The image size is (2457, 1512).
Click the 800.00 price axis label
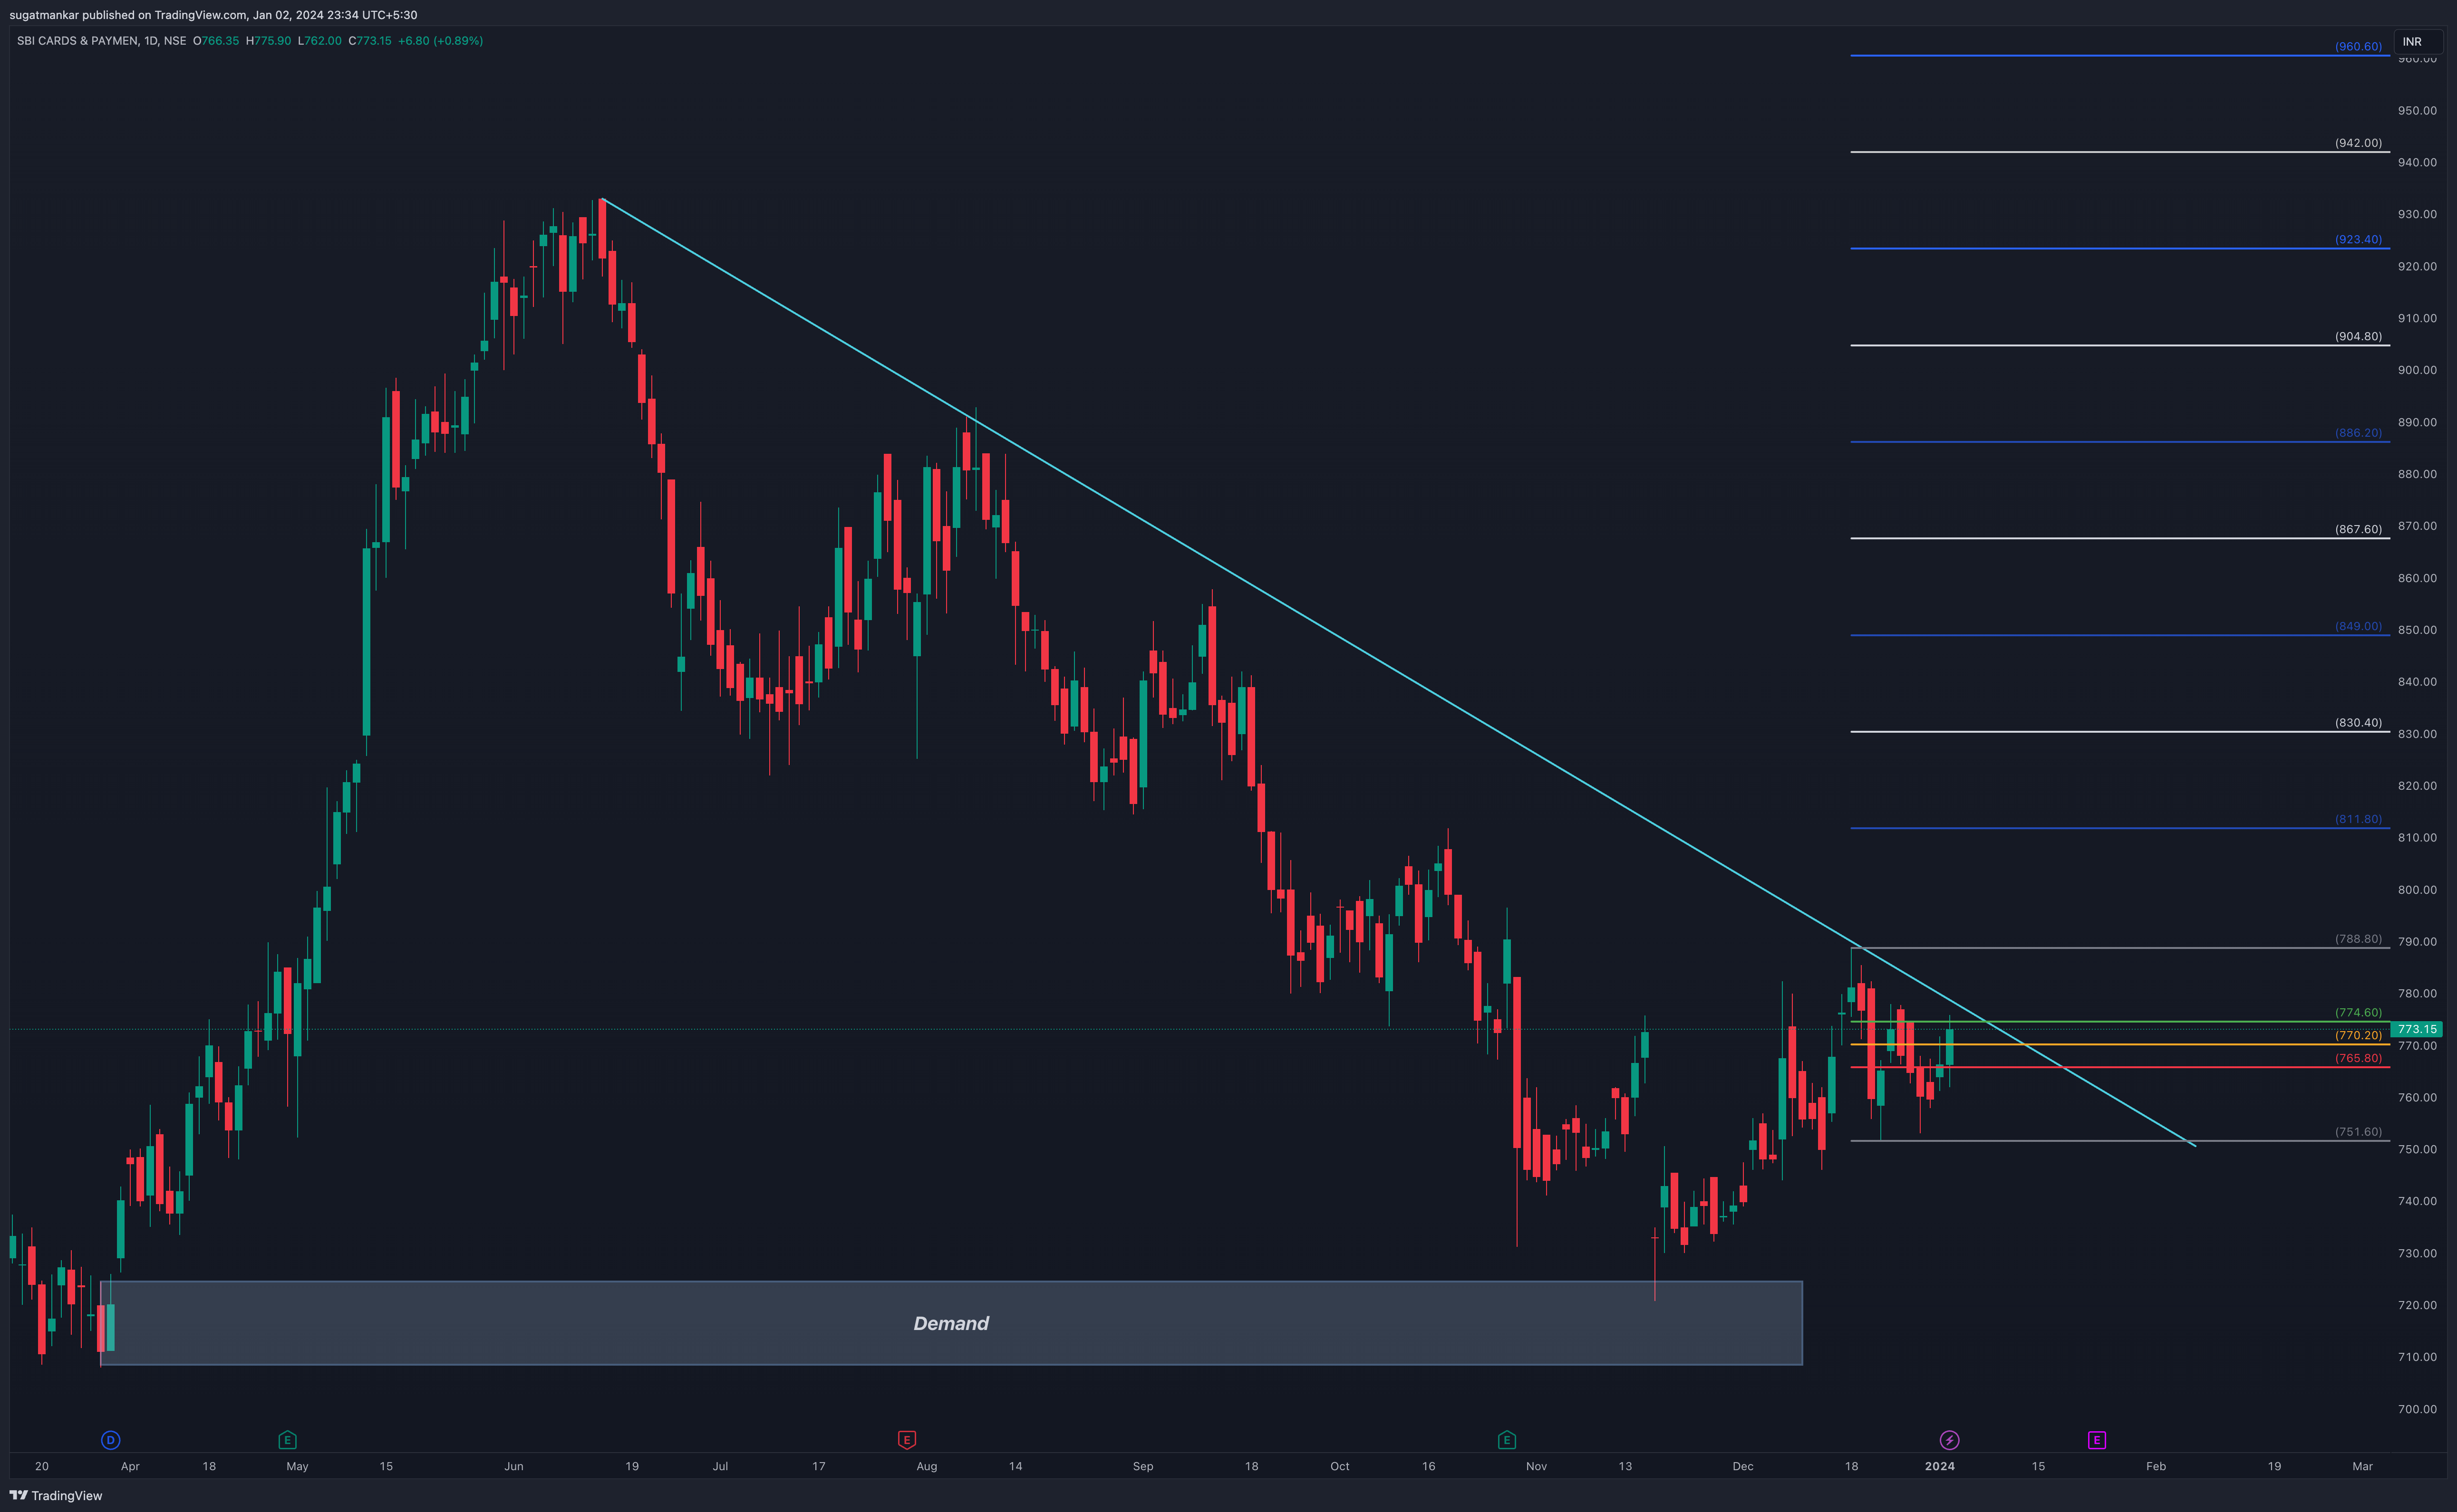coord(2417,890)
